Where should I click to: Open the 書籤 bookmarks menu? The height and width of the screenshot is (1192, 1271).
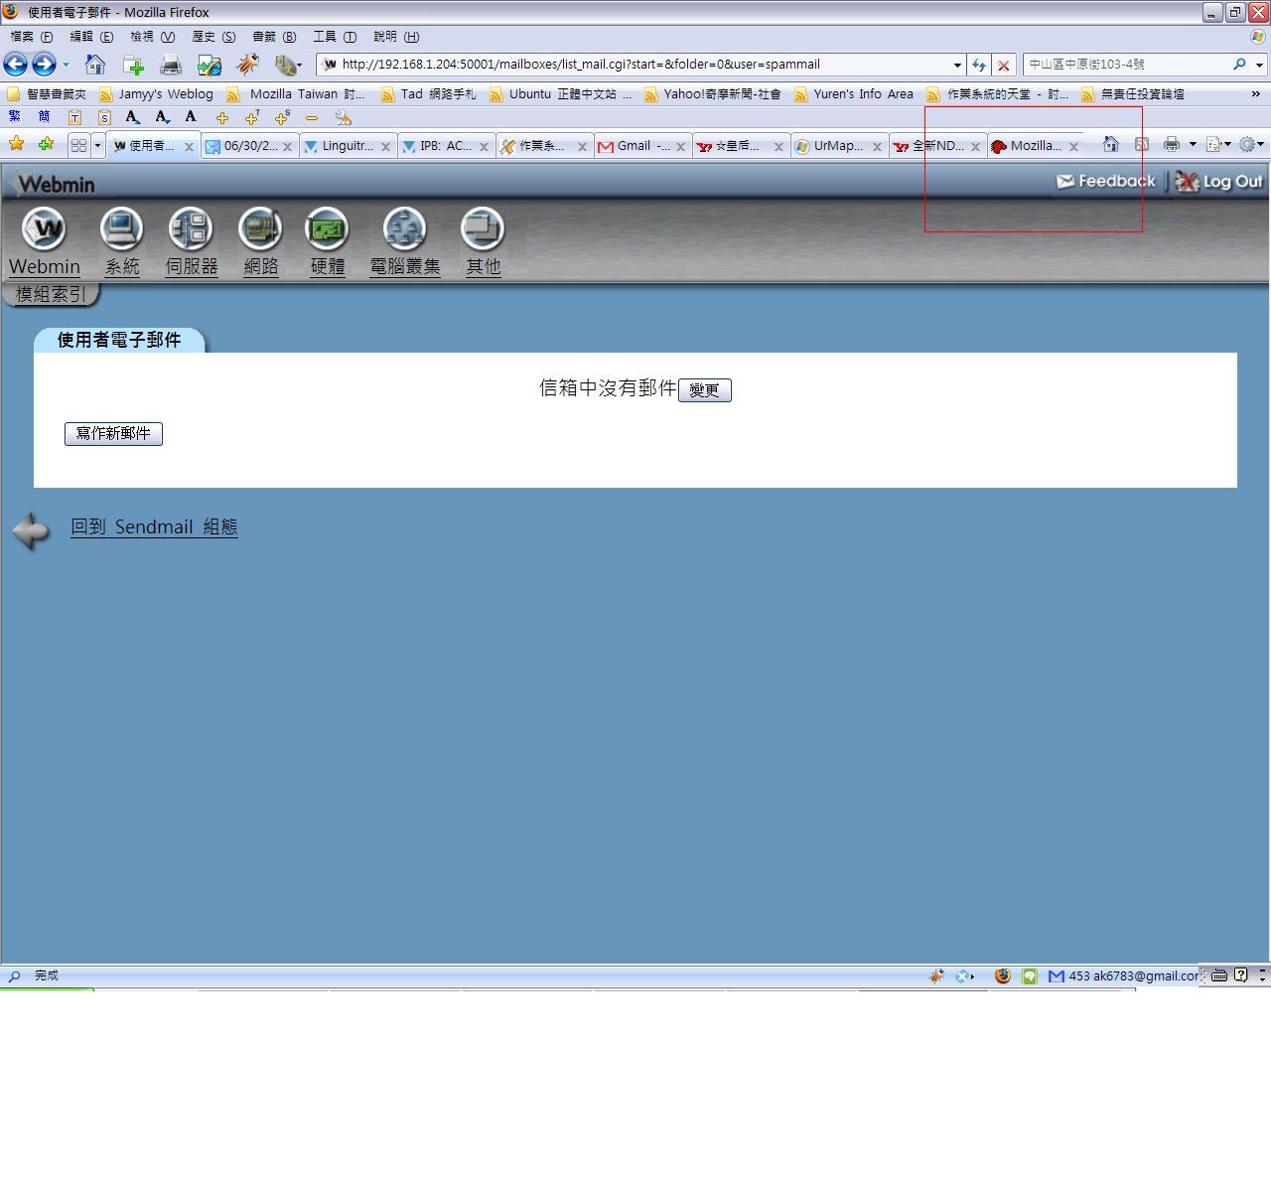point(273,37)
